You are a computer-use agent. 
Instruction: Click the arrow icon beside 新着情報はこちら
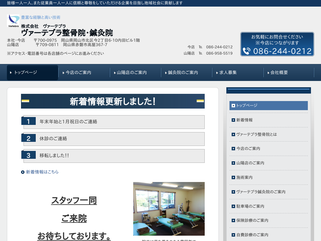point(23,172)
